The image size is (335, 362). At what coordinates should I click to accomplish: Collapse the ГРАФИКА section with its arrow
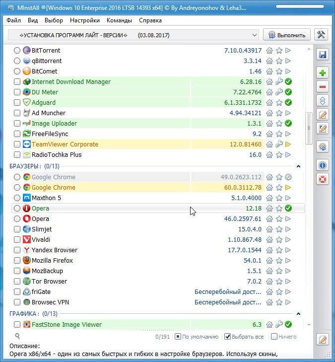pos(298,314)
